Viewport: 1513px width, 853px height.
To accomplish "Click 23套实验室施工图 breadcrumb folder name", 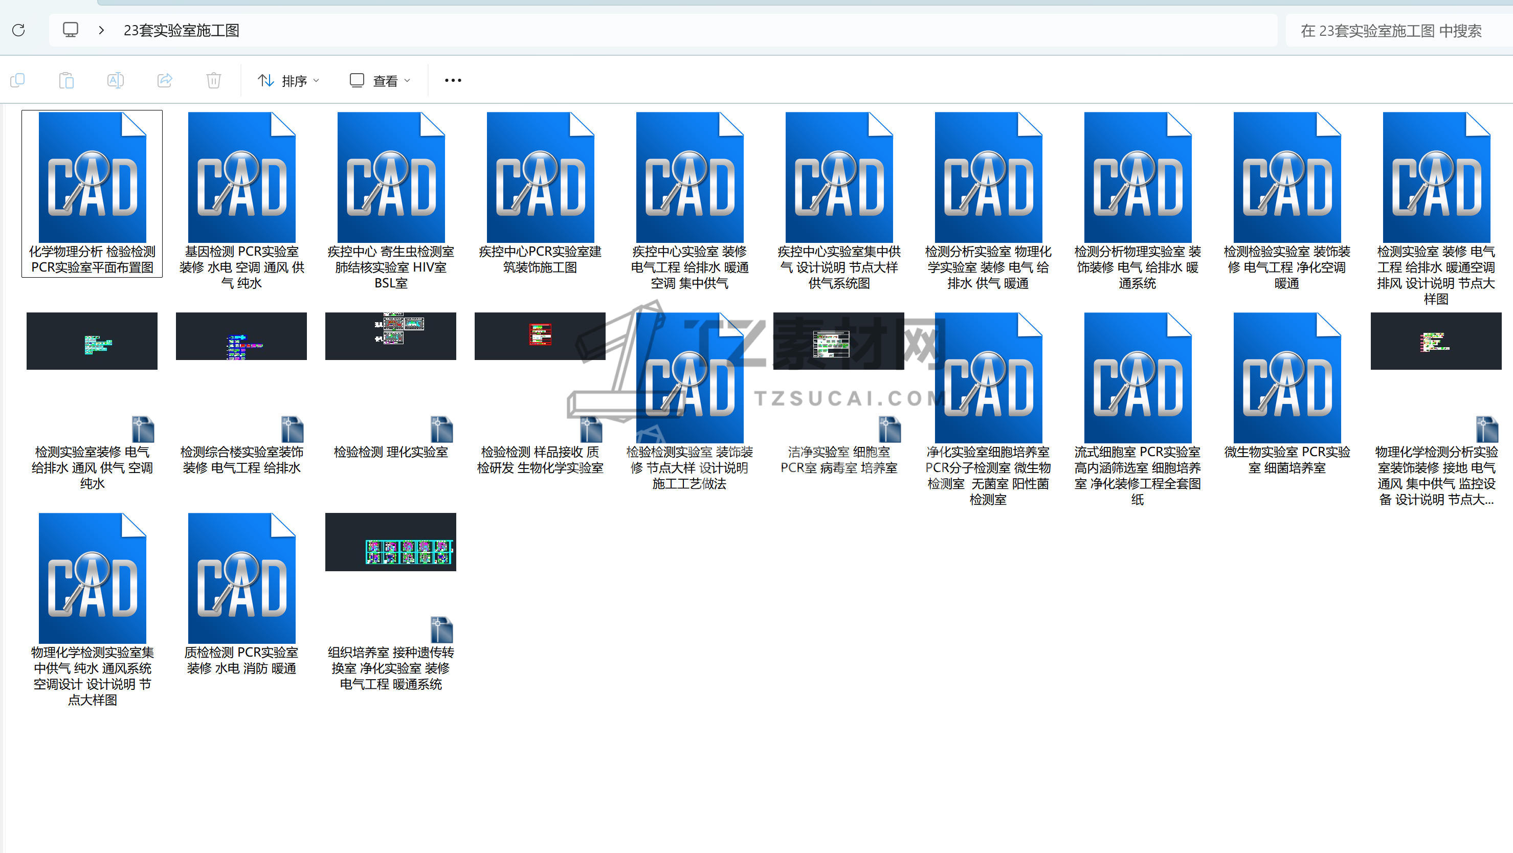I will [x=182, y=31].
